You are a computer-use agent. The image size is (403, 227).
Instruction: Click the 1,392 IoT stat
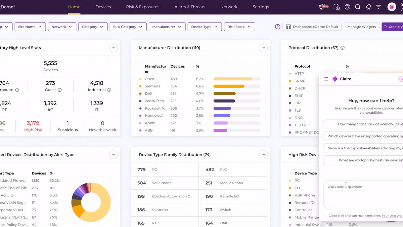click(x=50, y=106)
